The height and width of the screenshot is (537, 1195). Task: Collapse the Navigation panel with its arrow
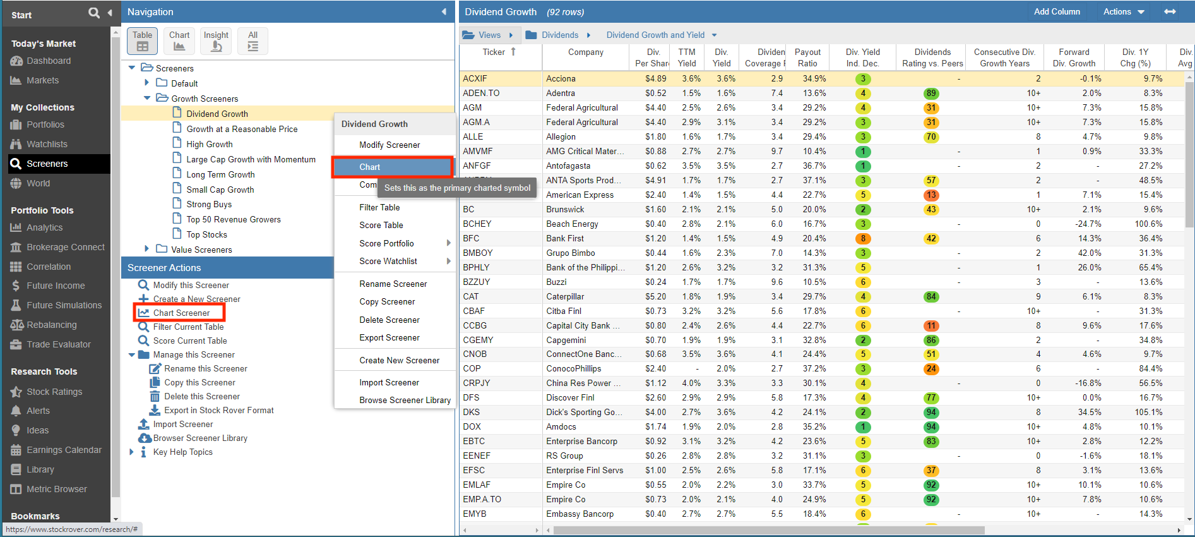coord(444,11)
